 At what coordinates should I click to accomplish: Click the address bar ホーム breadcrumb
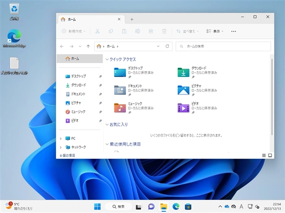point(111,46)
